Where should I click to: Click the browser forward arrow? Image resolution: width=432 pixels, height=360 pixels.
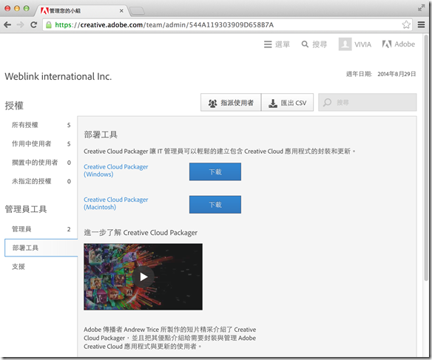tap(21, 25)
